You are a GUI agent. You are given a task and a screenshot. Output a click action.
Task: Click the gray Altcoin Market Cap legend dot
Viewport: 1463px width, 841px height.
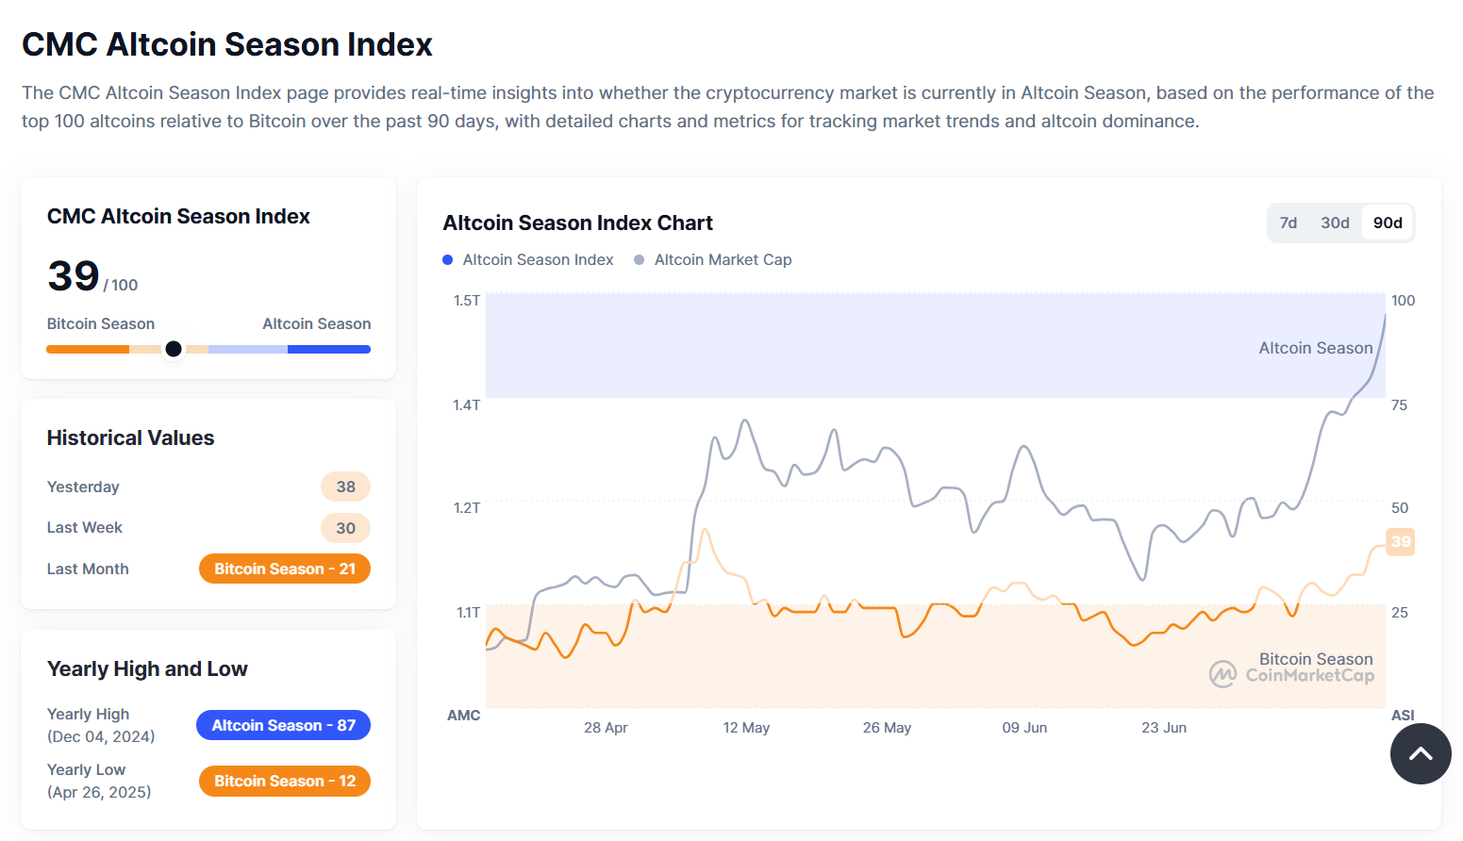tap(640, 260)
